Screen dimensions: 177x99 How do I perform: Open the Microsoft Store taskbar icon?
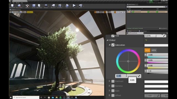(x=49, y=97)
